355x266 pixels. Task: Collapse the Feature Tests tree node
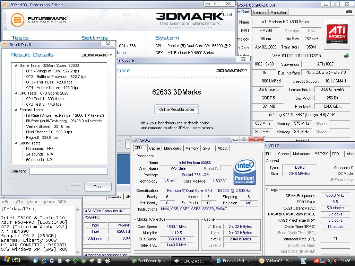click(x=16, y=110)
